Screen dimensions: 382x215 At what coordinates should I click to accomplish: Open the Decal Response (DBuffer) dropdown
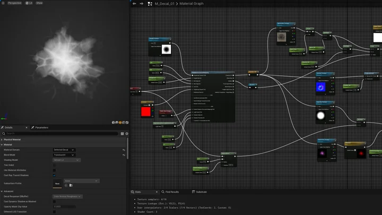[x=67, y=196]
